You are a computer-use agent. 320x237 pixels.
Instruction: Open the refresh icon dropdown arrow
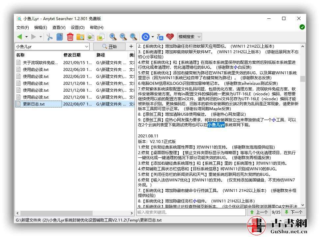coord(153,37)
